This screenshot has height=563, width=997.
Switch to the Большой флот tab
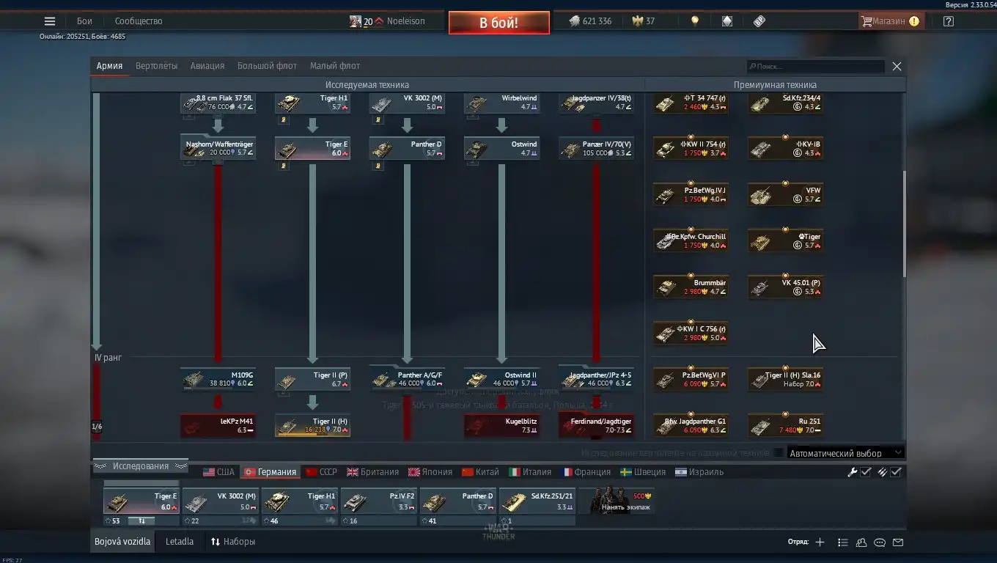(x=267, y=66)
